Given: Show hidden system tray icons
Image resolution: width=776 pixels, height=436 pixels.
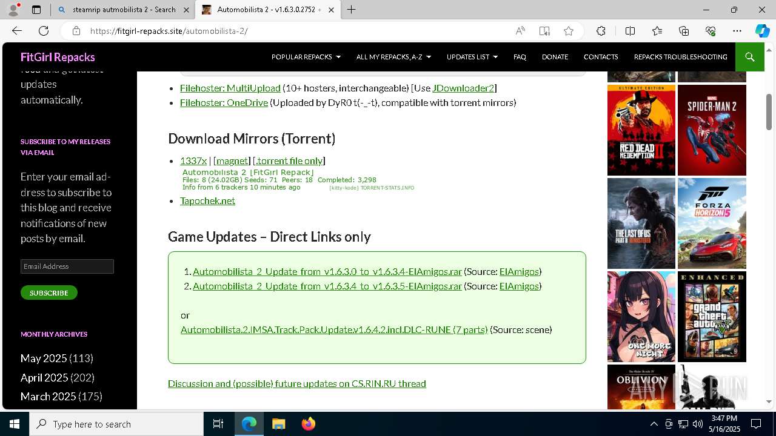Looking at the screenshot, I should (654, 424).
